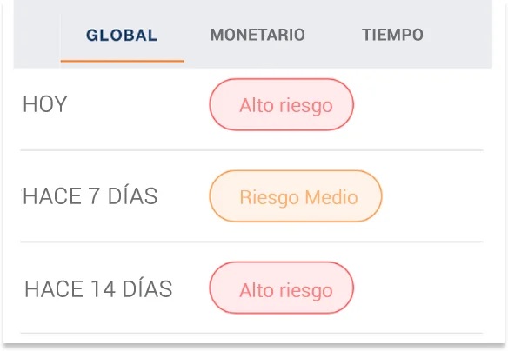The width and height of the screenshot is (508, 351).
Task: Click the divider below the HACE 7 DÍAS row
Action: pyautogui.click(x=251, y=242)
